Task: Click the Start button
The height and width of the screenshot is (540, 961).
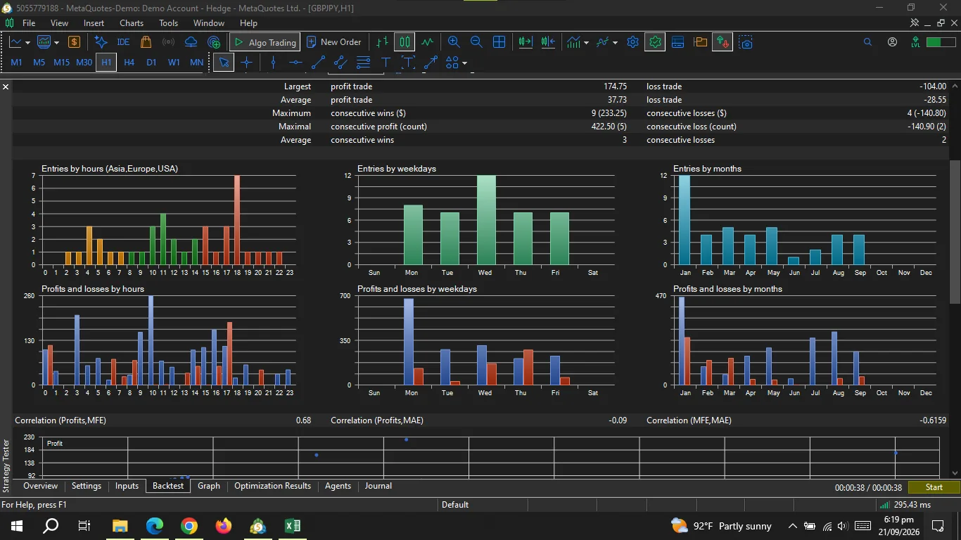Action: tap(934, 487)
